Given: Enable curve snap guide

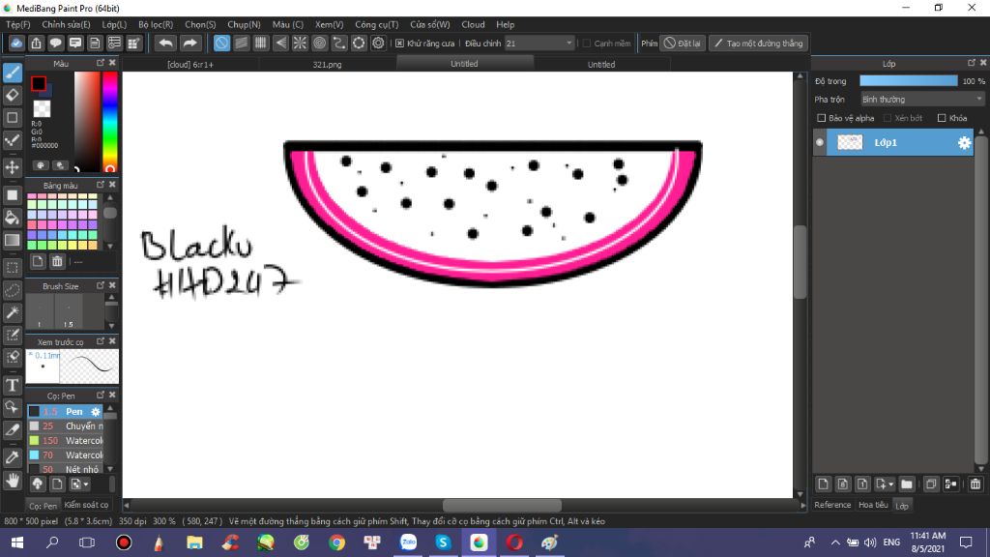Looking at the screenshot, I should pyautogui.click(x=339, y=43).
